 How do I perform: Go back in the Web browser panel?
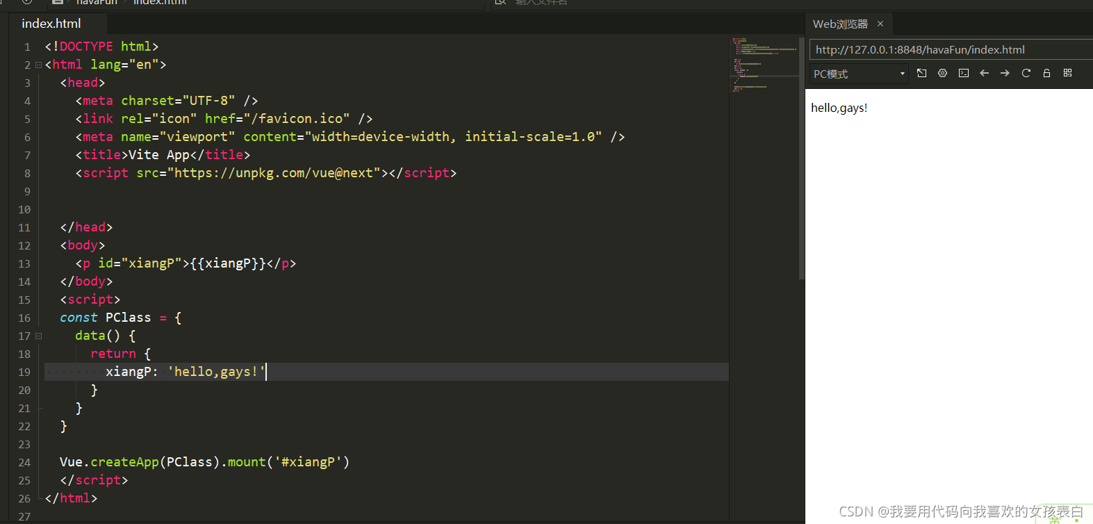coord(984,73)
